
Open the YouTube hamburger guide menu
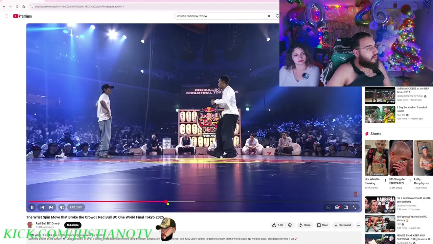click(x=6, y=16)
